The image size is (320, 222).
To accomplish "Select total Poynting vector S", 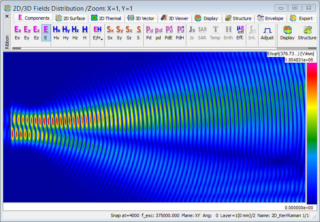I will click(138, 32).
